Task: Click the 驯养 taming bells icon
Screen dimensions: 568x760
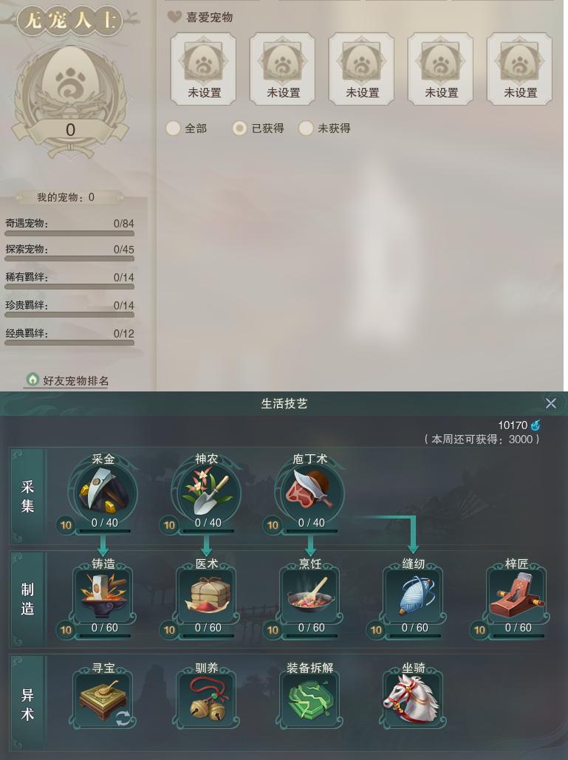Action: (x=207, y=698)
